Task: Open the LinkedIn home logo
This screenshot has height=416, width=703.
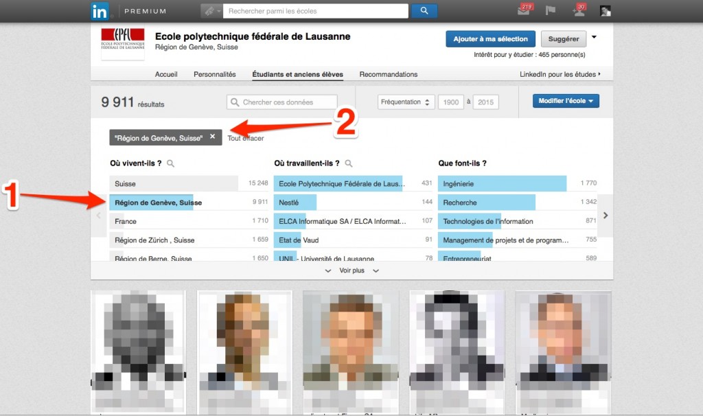Action: coord(99,11)
